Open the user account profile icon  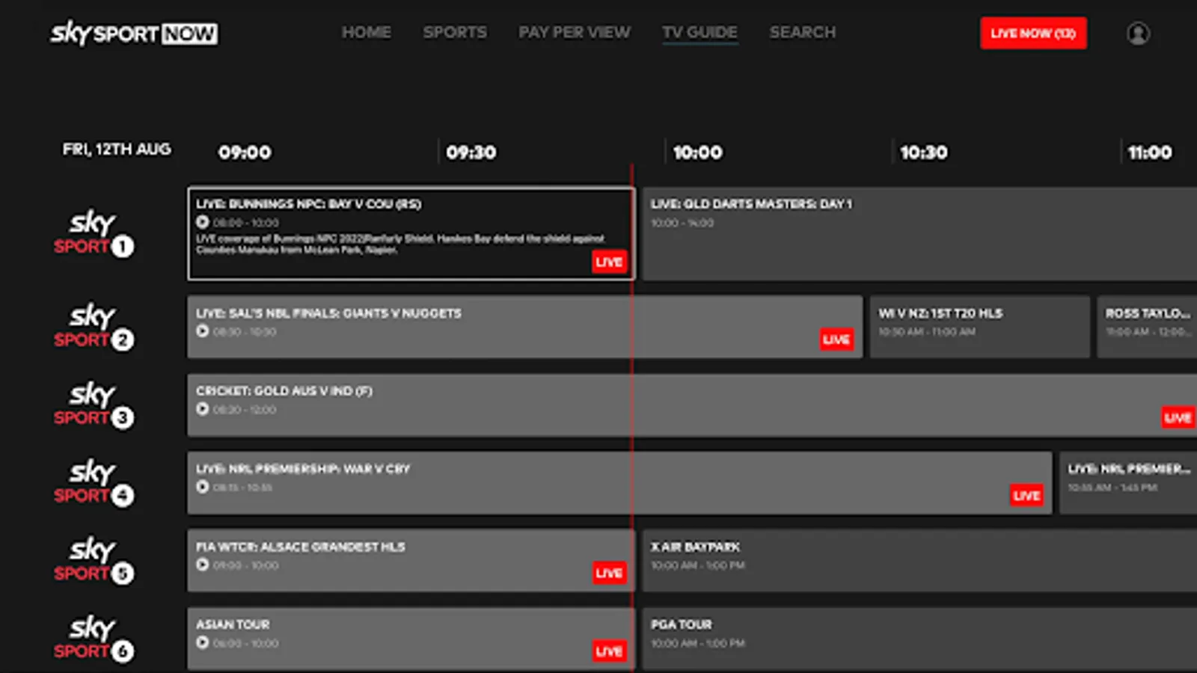point(1138,33)
